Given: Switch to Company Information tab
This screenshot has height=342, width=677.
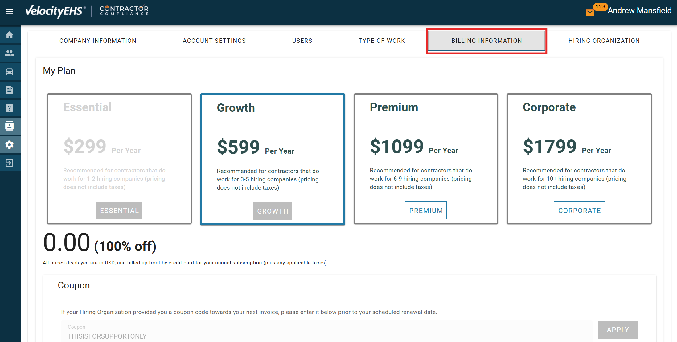Looking at the screenshot, I should click(x=98, y=41).
